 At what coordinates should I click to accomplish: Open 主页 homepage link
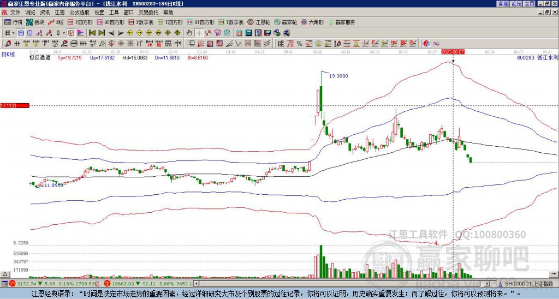pos(530,4)
